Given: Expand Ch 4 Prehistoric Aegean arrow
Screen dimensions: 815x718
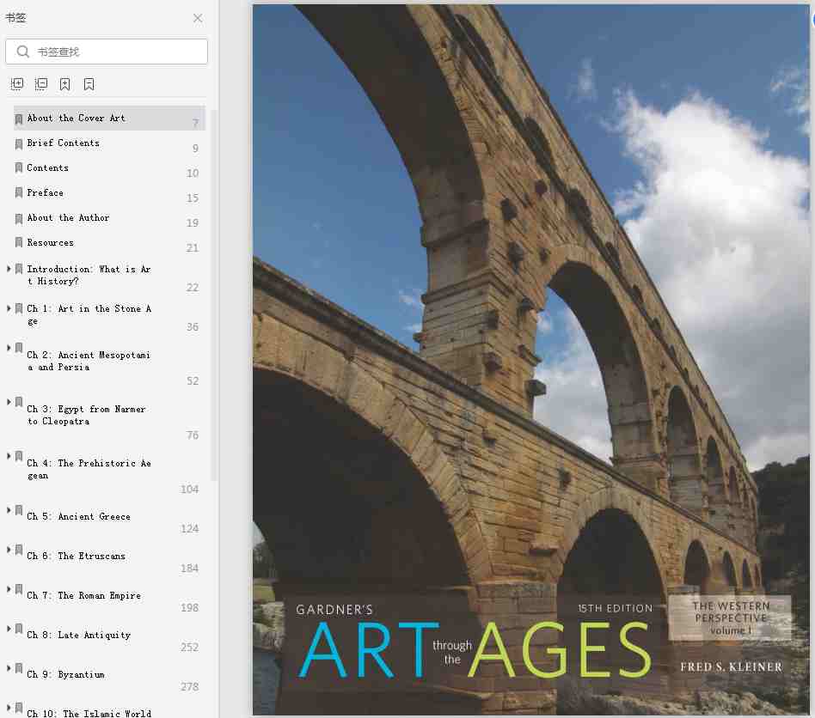Looking at the screenshot, I should (9, 456).
